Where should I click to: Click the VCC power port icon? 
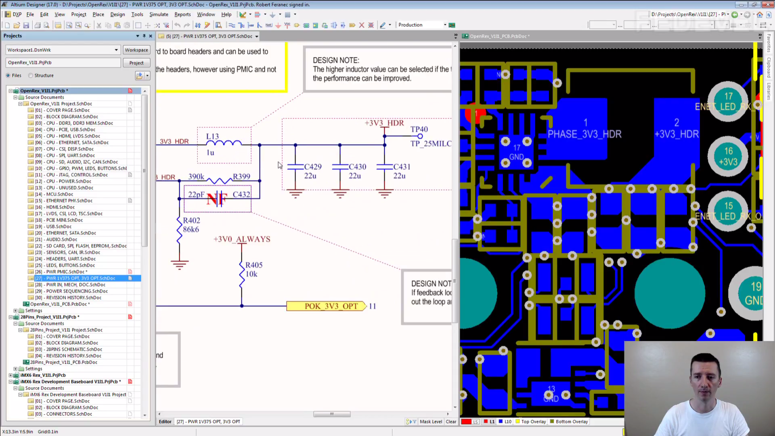coord(287,25)
